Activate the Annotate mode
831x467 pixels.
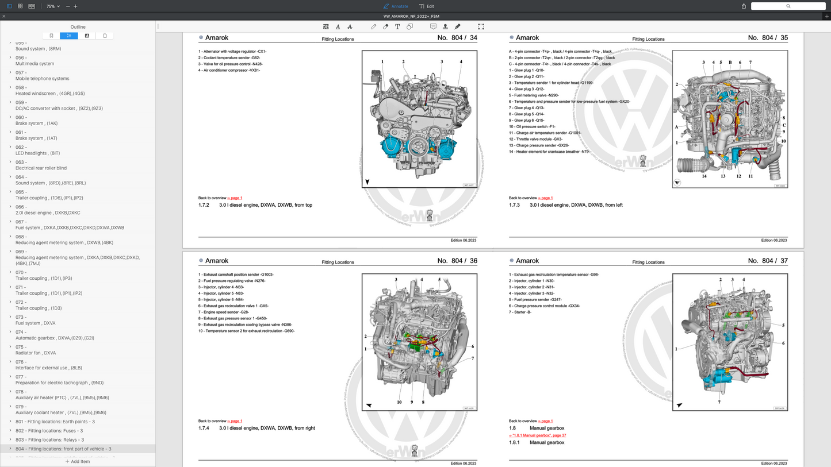pyautogui.click(x=396, y=6)
